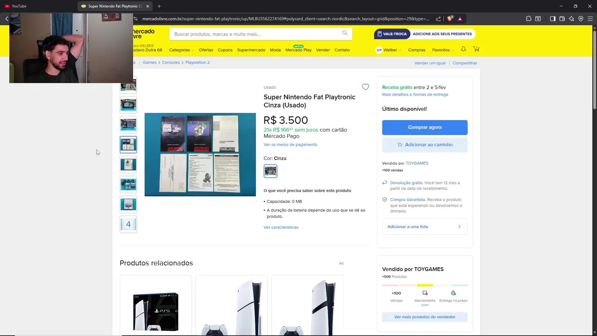Open Ofertas menu item
Image resolution: width=597 pixels, height=336 pixels.
point(206,50)
